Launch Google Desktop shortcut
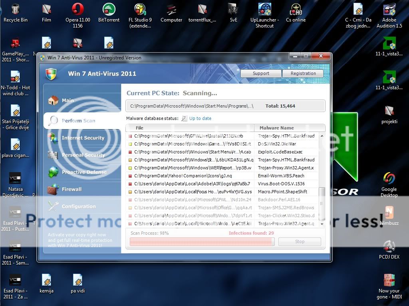This screenshot has height=306, width=409. [389, 185]
